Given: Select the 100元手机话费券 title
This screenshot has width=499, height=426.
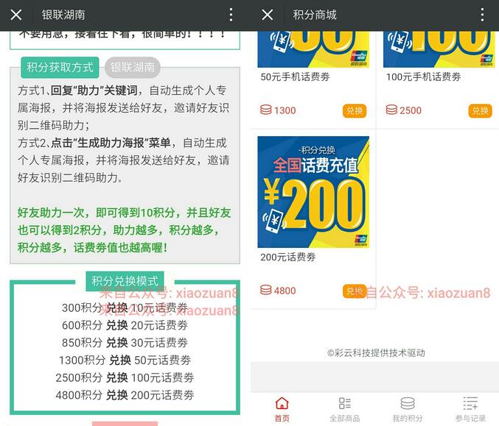Looking at the screenshot, I should 424,77.
